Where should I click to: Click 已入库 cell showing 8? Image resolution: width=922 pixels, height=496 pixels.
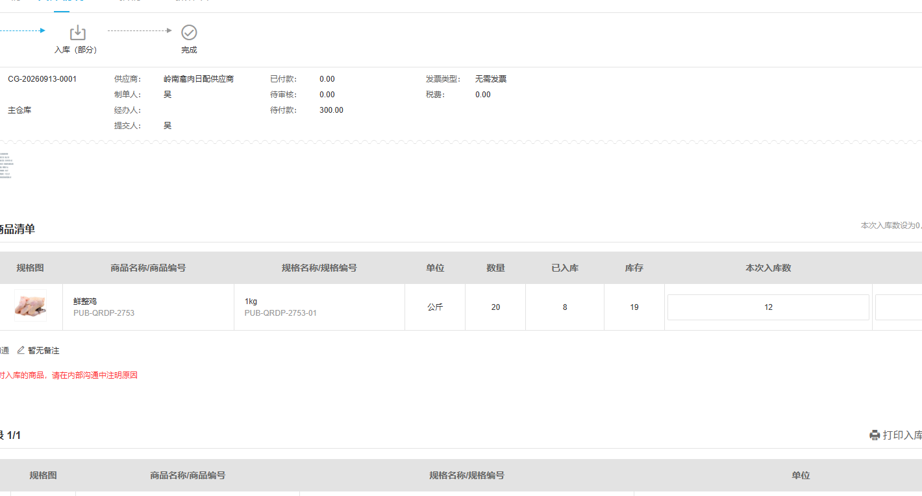click(565, 307)
